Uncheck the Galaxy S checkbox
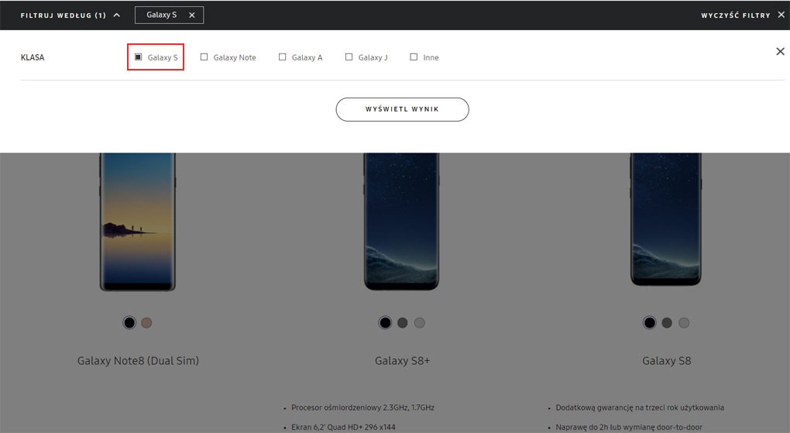Image resolution: width=790 pixels, height=433 pixels. [x=138, y=57]
